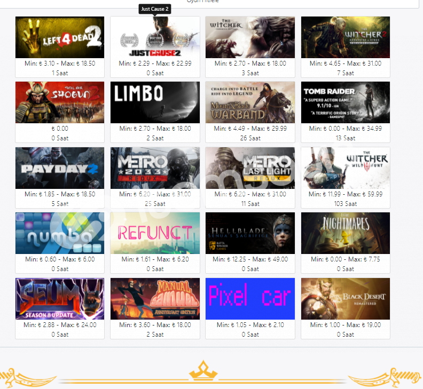The width and height of the screenshot is (423, 389).
Task: Click the 1 Saat playtime text
Action: pyautogui.click(x=60, y=73)
